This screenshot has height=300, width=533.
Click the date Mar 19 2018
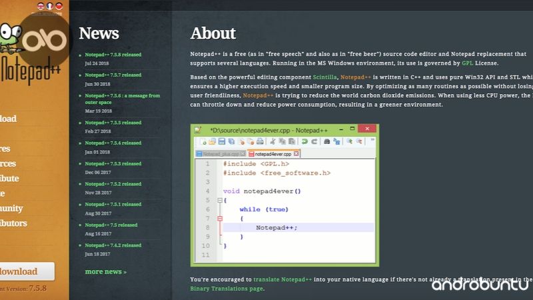coord(98,111)
